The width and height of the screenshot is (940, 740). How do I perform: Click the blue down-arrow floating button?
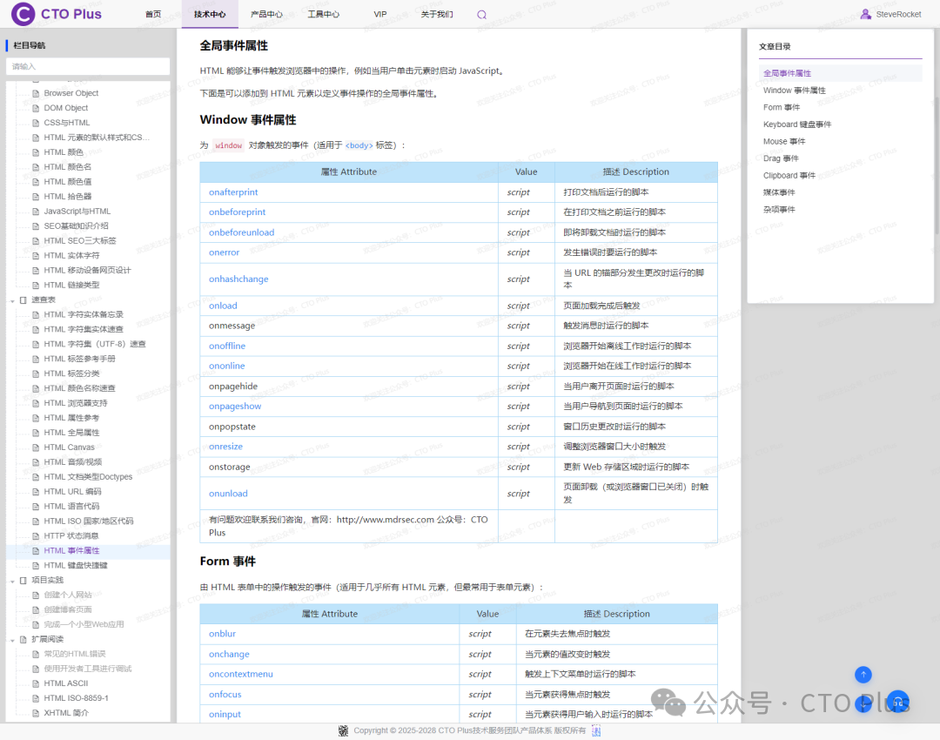863,703
